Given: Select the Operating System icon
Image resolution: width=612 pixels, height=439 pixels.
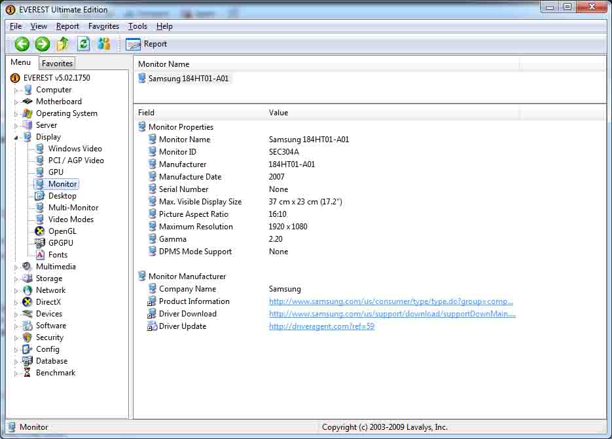Looking at the screenshot, I should pyautogui.click(x=27, y=113).
